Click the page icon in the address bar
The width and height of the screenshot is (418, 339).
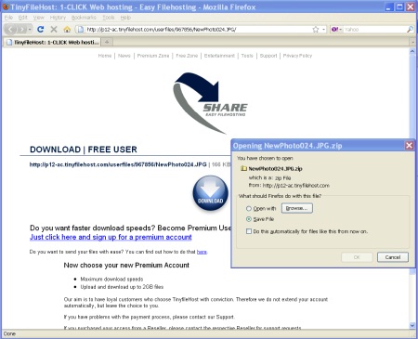click(x=81, y=30)
